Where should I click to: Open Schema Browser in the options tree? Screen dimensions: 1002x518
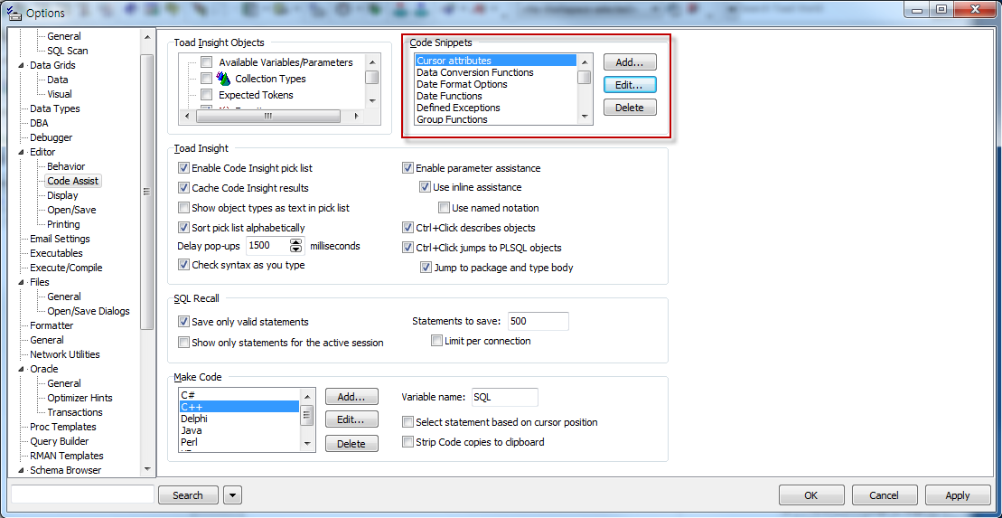[x=65, y=470]
